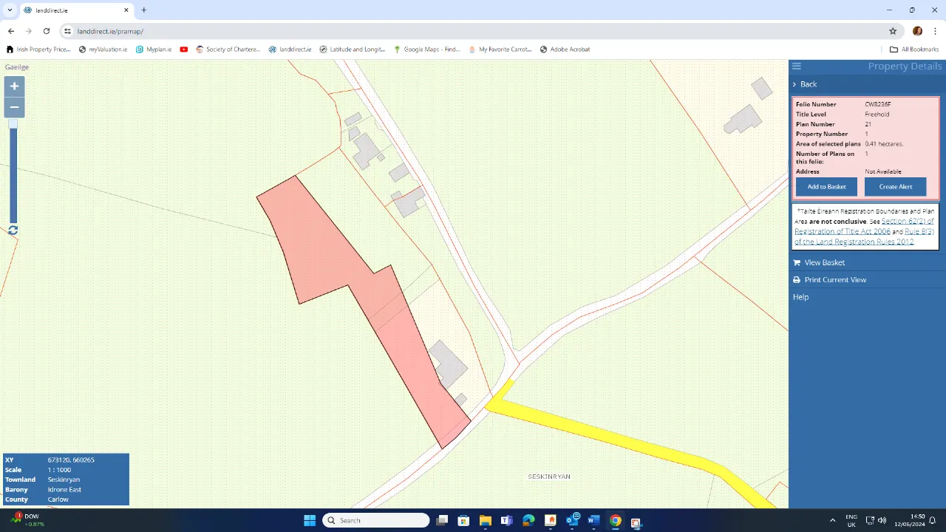Image resolution: width=946 pixels, height=532 pixels.
Task: Open Outlook from the taskbar
Action: [571, 520]
